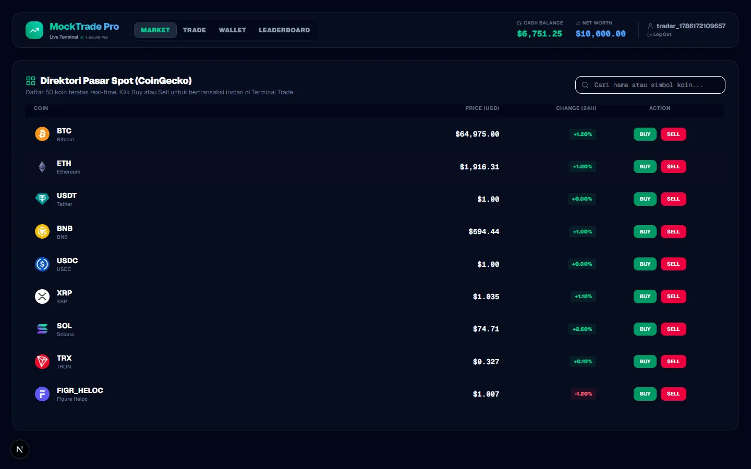Click the net worth value $10,000.00
The image size is (751, 469).
coord(601,34)
